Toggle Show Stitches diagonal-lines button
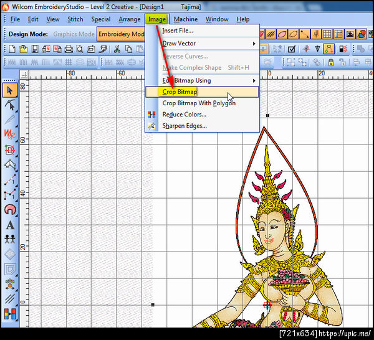Screen dimensions: 374x340 pos(271,34)
